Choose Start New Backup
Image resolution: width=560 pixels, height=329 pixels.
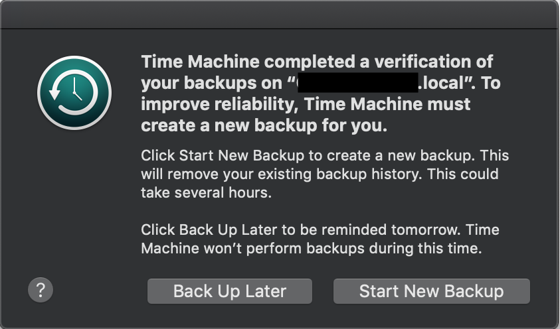pos(431,291)
